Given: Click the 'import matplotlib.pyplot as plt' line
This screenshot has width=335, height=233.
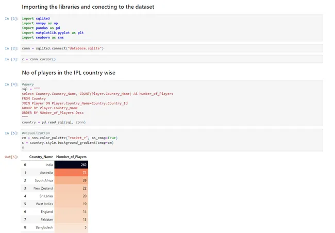Looking at the screenshot, I should click(x=53, y=32).
